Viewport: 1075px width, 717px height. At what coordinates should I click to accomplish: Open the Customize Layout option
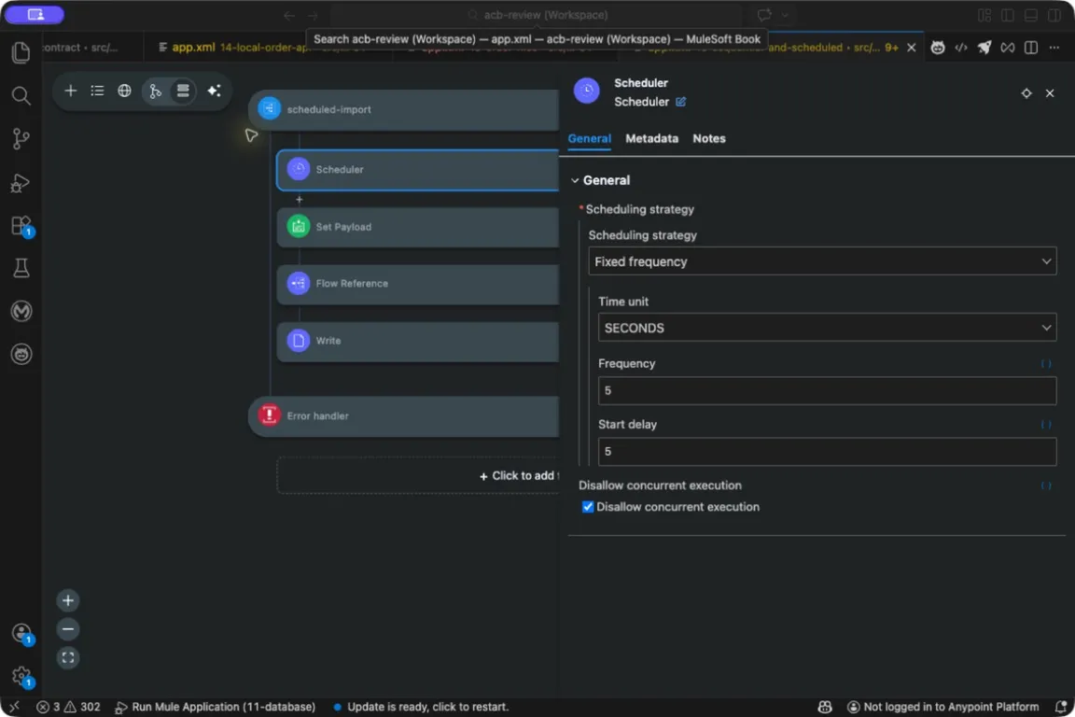pos(984,15)
